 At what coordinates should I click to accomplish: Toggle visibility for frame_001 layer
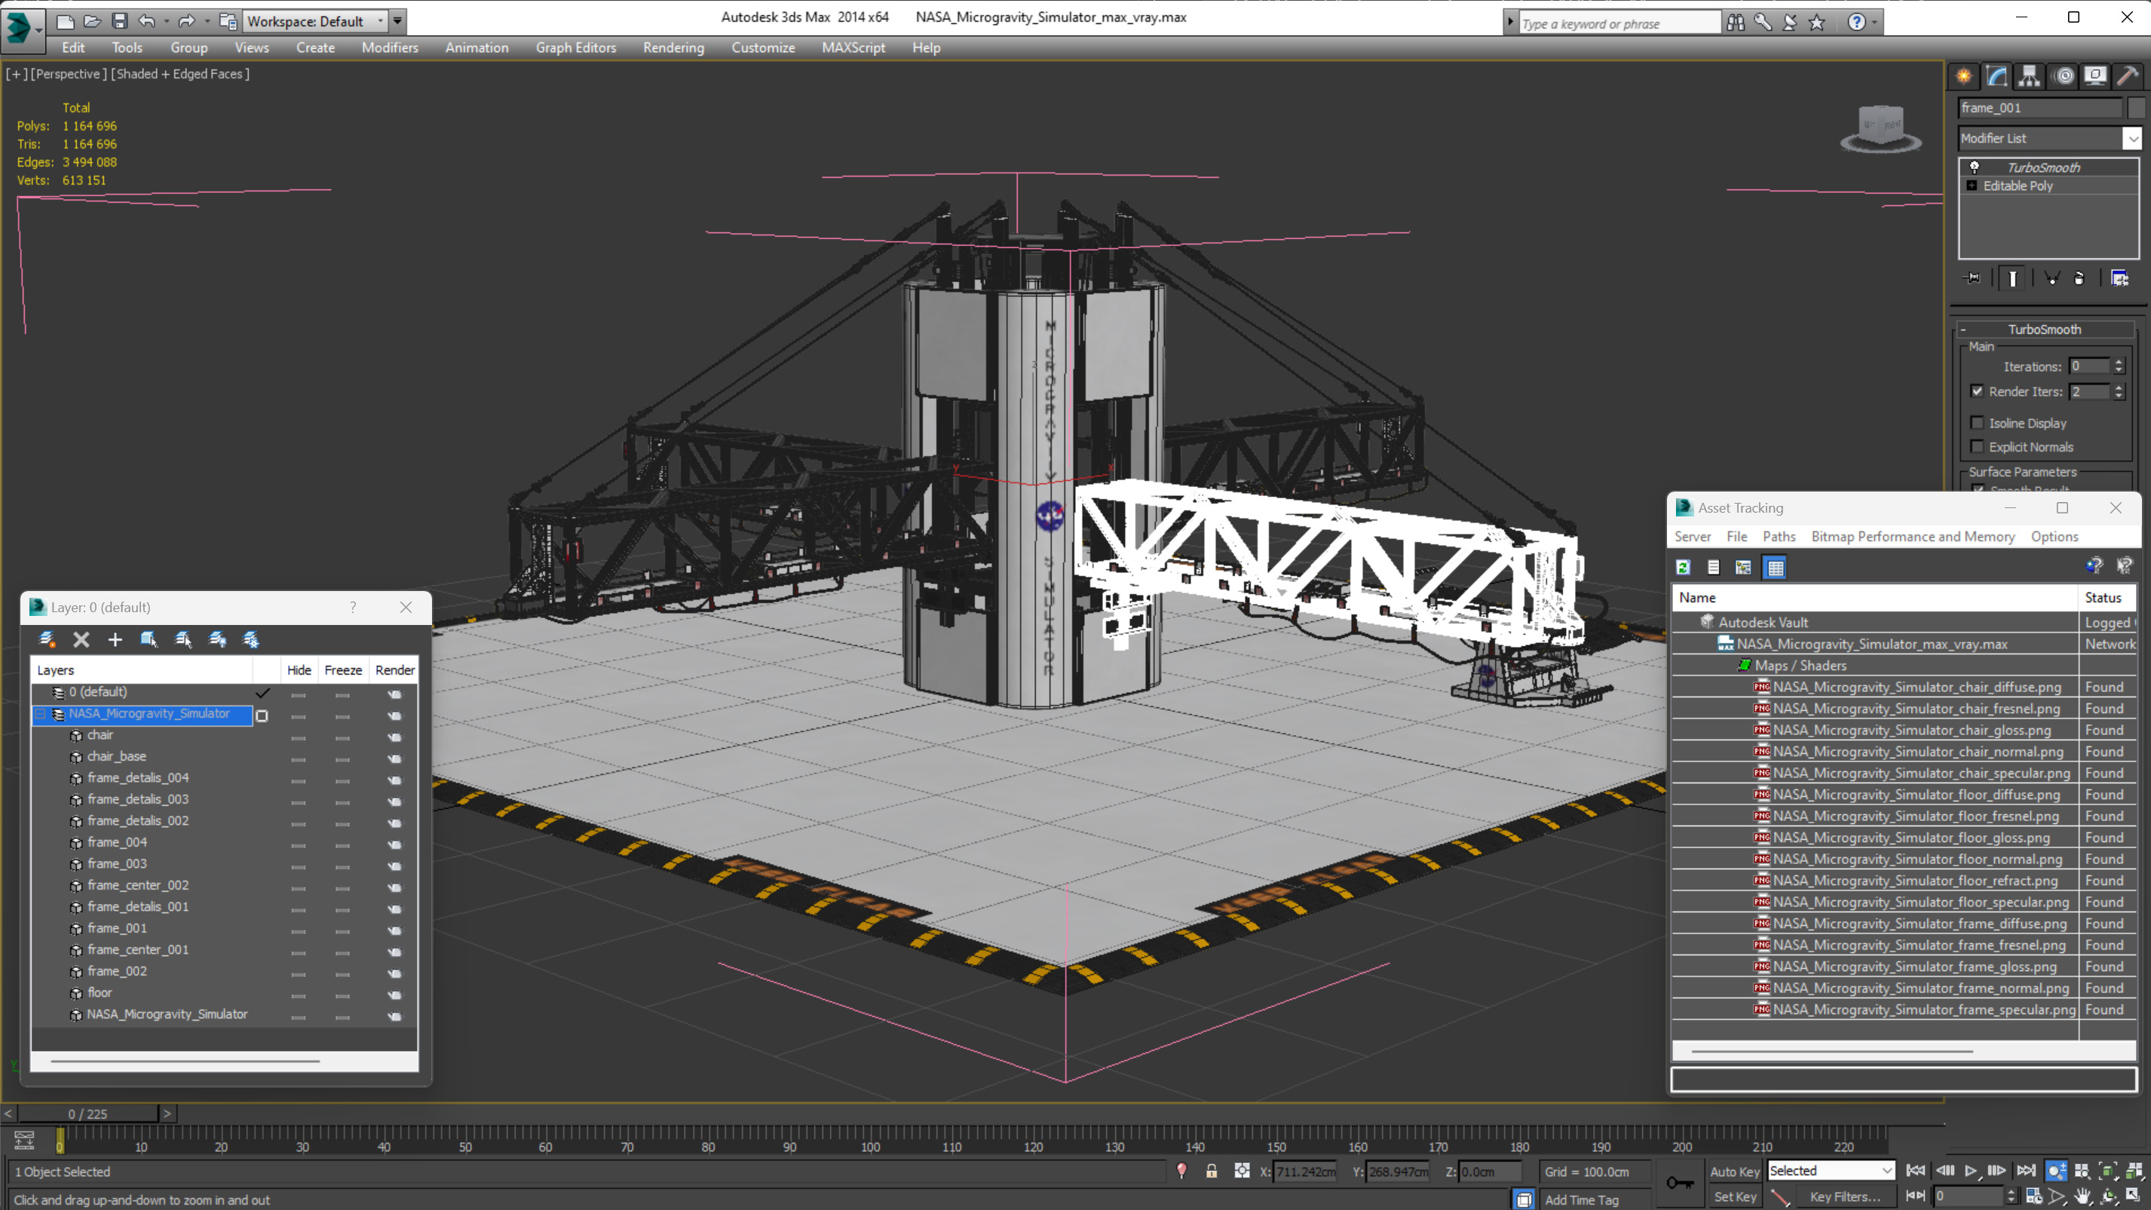pos(299,928)
